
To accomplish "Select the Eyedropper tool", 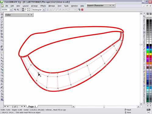I will [x=2, y=91].
